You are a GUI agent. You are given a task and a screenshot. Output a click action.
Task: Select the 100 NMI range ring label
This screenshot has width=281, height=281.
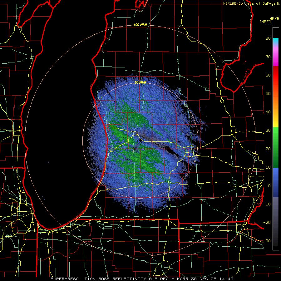coord(140,25)
